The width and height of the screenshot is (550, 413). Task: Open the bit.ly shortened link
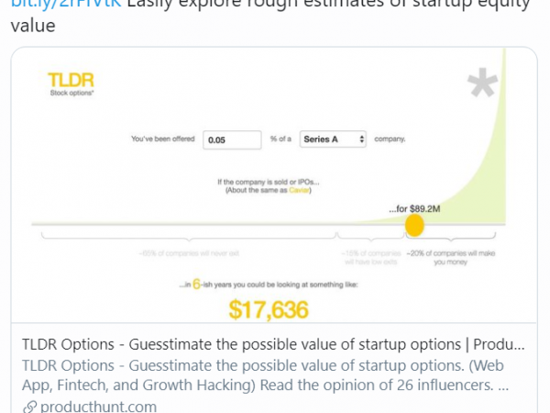[x=64, y=5]
